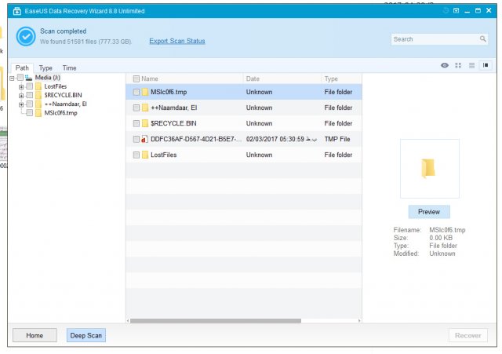Image resolution: width=502 pixels, height=354 pixels.
Task: Switch to thumbnail grid view
Action: pos(458,65)
